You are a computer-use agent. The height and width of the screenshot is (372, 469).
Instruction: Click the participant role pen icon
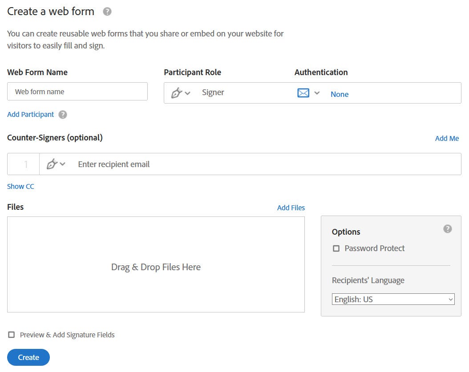coord(177,93)
